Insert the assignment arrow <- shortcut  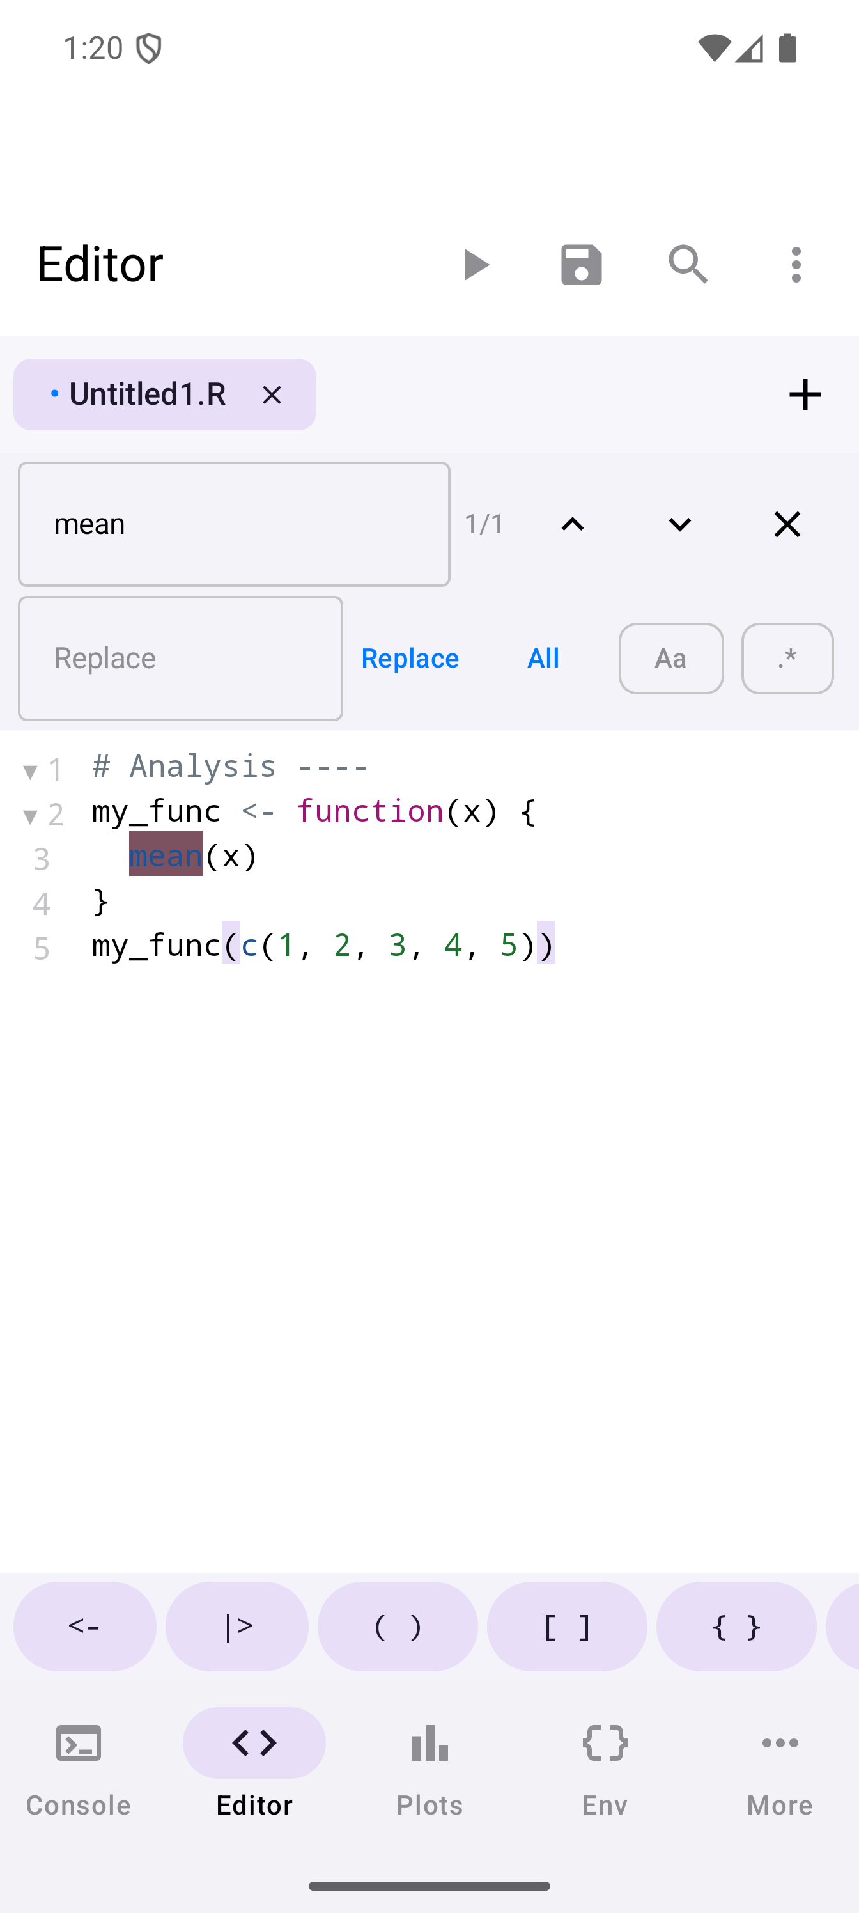click(84, 1627)
